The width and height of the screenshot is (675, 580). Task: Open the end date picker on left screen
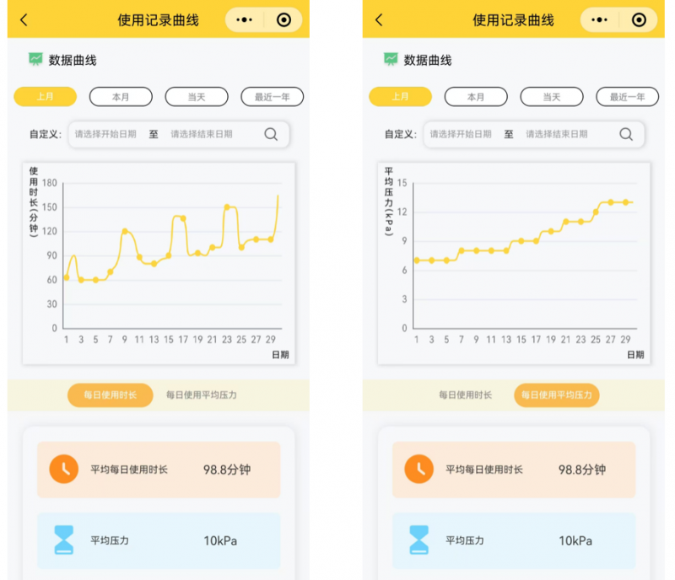tap(202, 134)
